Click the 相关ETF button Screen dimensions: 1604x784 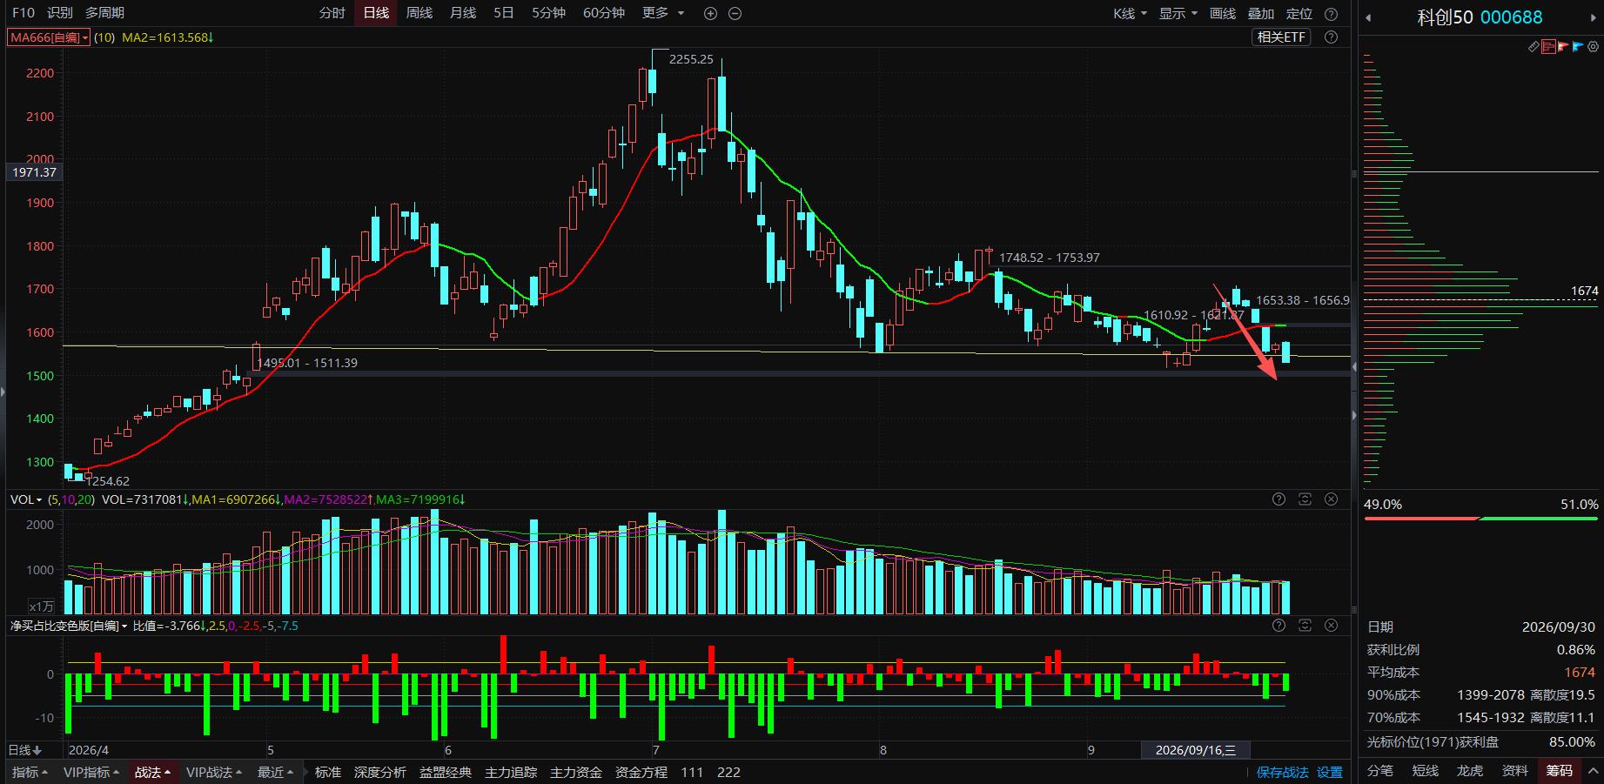[x=1281, y=37]
